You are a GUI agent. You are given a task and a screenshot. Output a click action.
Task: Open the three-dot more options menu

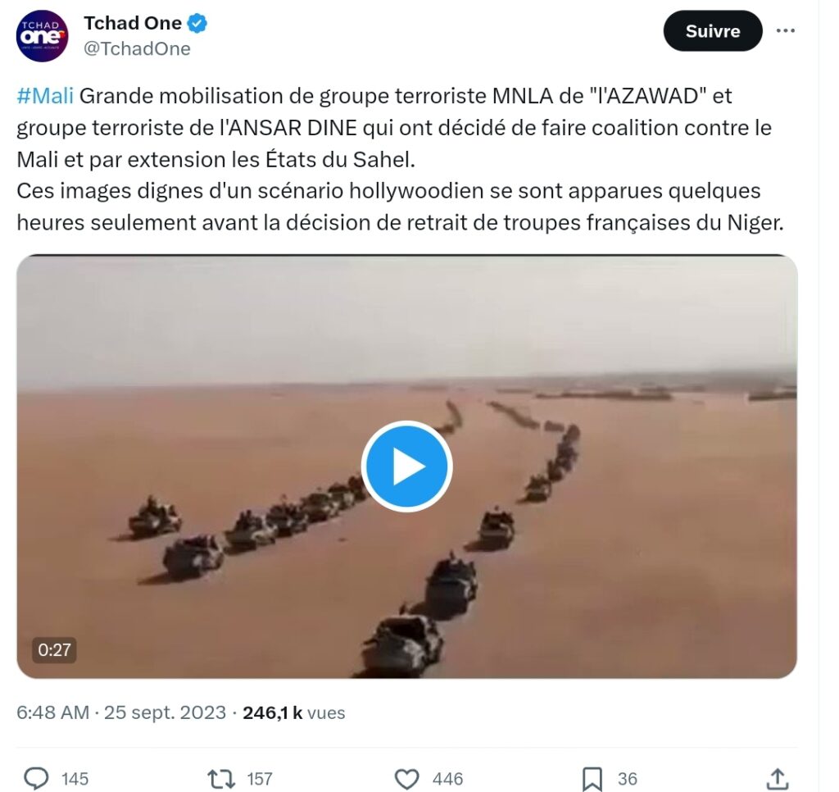(785, 30)
